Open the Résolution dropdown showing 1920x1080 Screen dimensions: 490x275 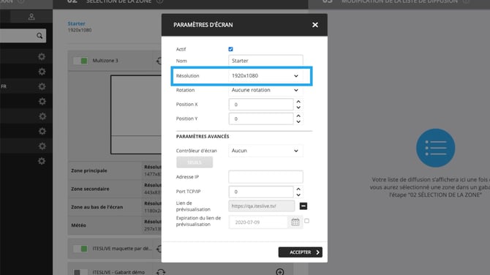(265, 75)
